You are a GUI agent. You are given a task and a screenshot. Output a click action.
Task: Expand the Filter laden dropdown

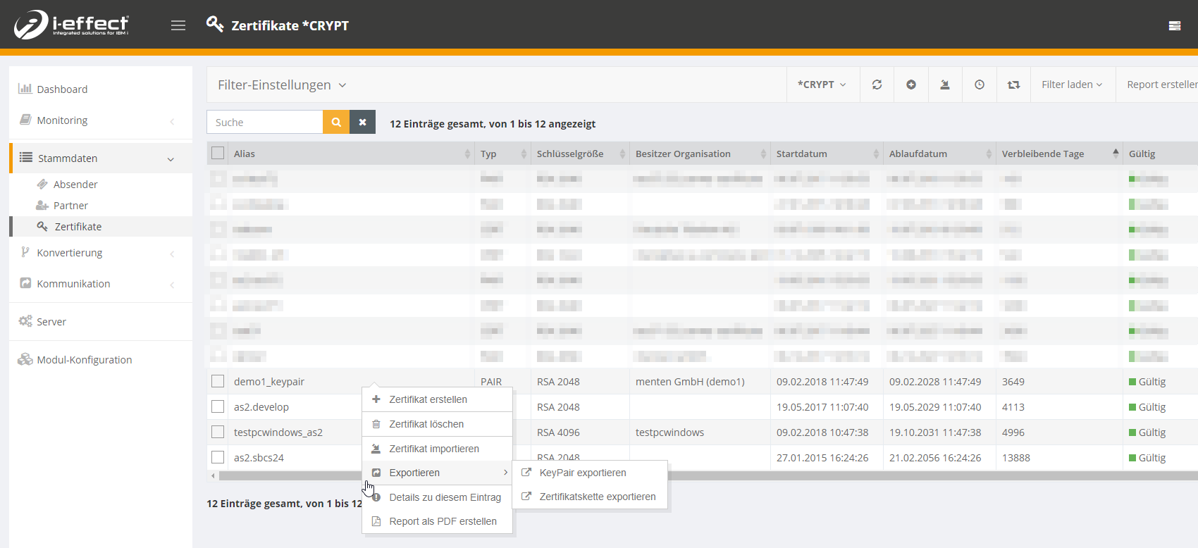(1072, 85)
